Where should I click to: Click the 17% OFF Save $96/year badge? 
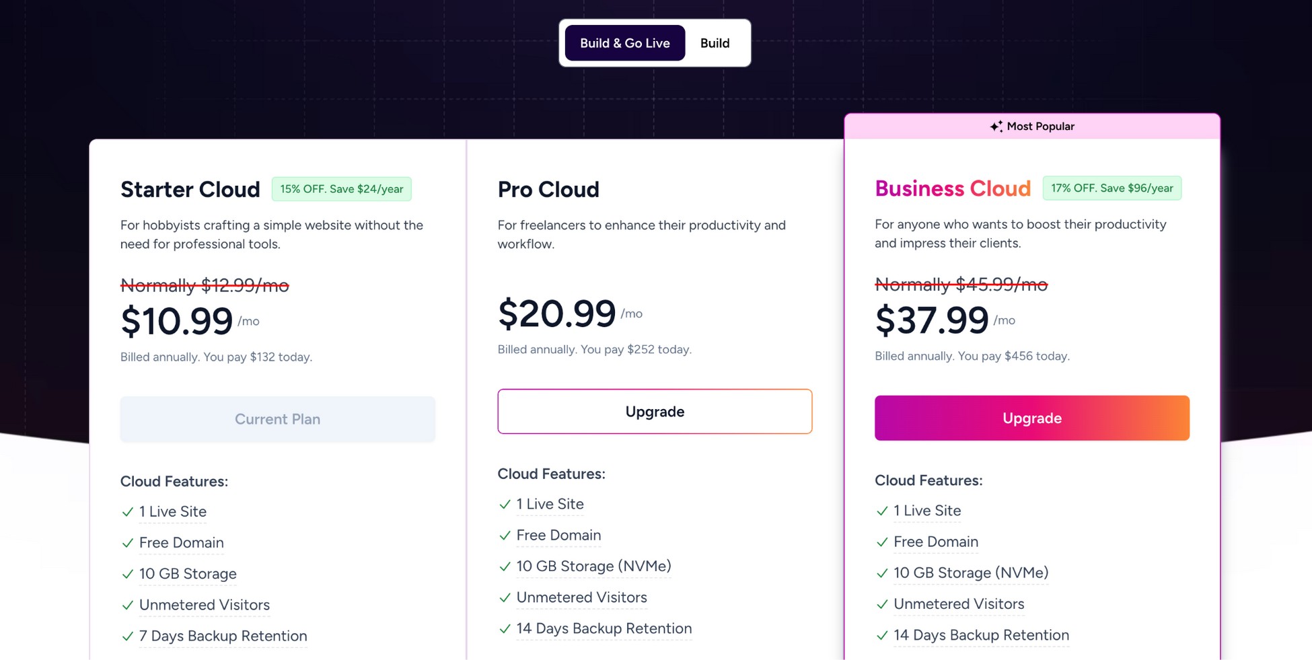[1111, 188]
